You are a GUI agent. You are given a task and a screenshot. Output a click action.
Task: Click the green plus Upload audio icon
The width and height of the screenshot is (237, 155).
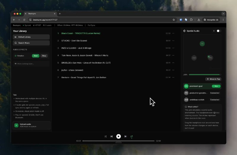(16, 125)
